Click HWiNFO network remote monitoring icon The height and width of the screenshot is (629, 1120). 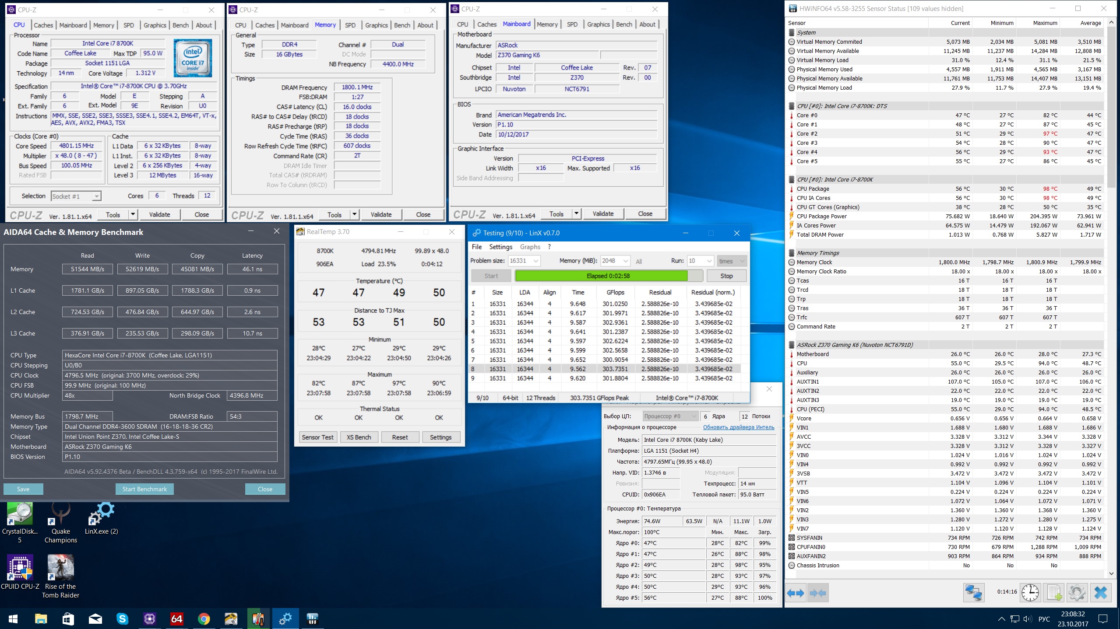click(x=973, y=593)
